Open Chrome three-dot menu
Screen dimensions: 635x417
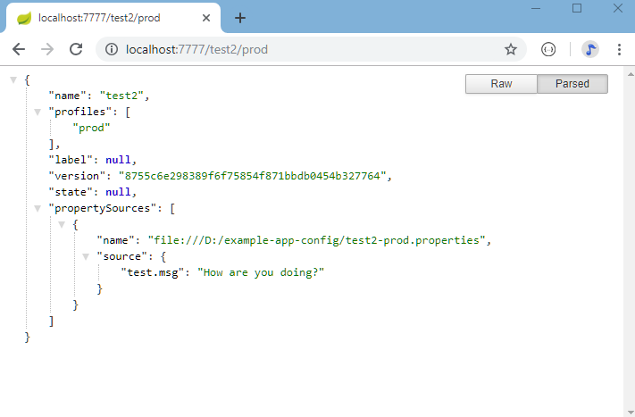click(x=619, y=50)
